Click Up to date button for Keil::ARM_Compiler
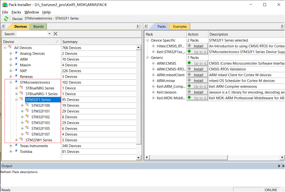 (197, 86)
